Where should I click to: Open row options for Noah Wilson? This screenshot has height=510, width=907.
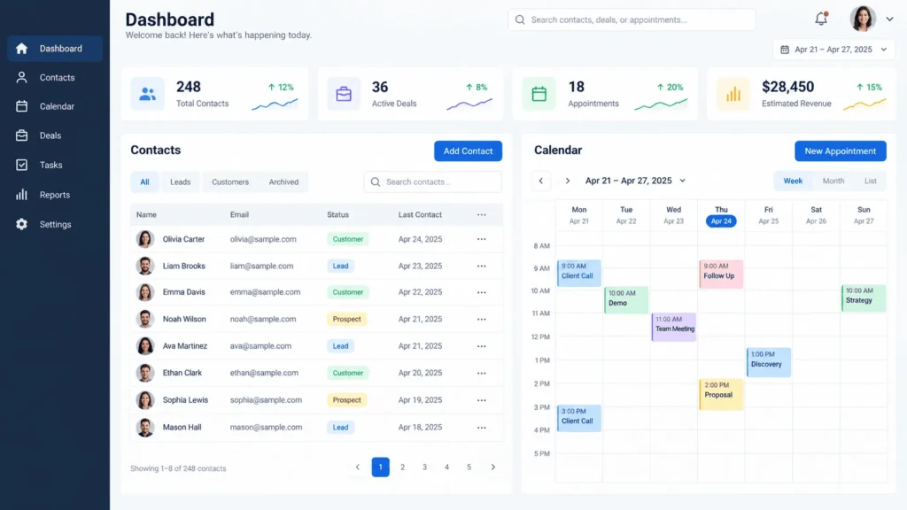[x=481, y=319]
